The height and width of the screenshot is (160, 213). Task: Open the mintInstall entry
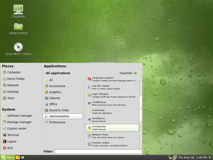point(112,111)
